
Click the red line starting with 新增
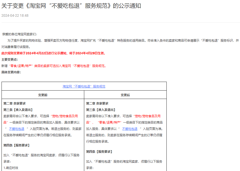pyautogui.click(x=54, y=66)
